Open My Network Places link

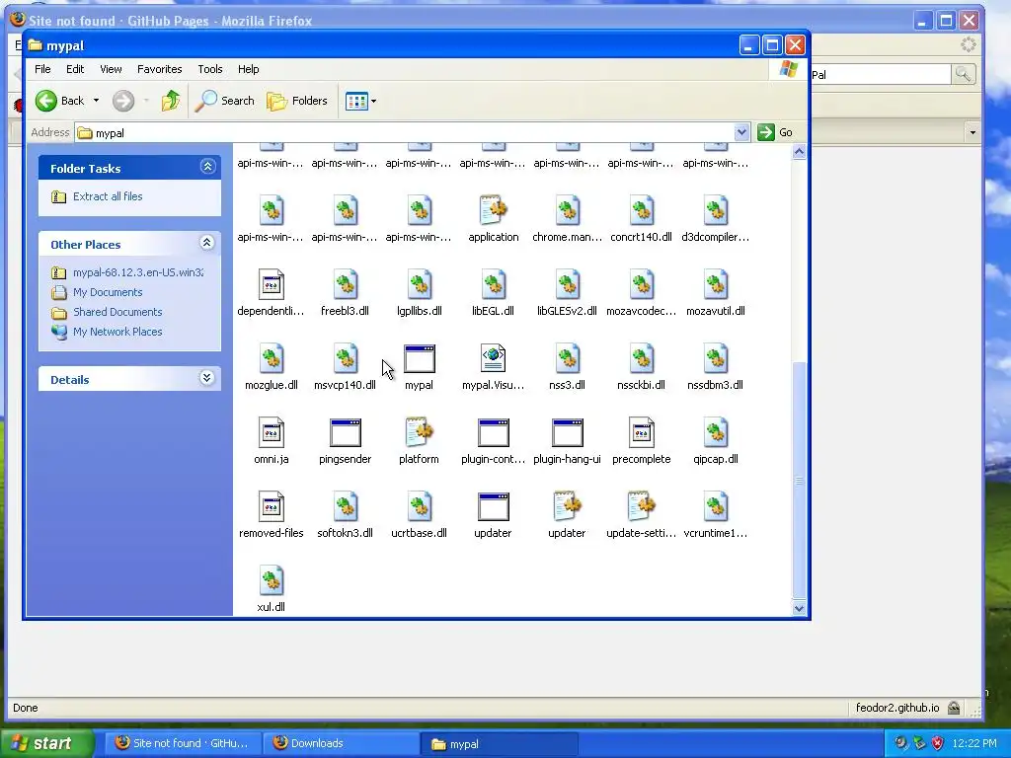click(117, 332)
